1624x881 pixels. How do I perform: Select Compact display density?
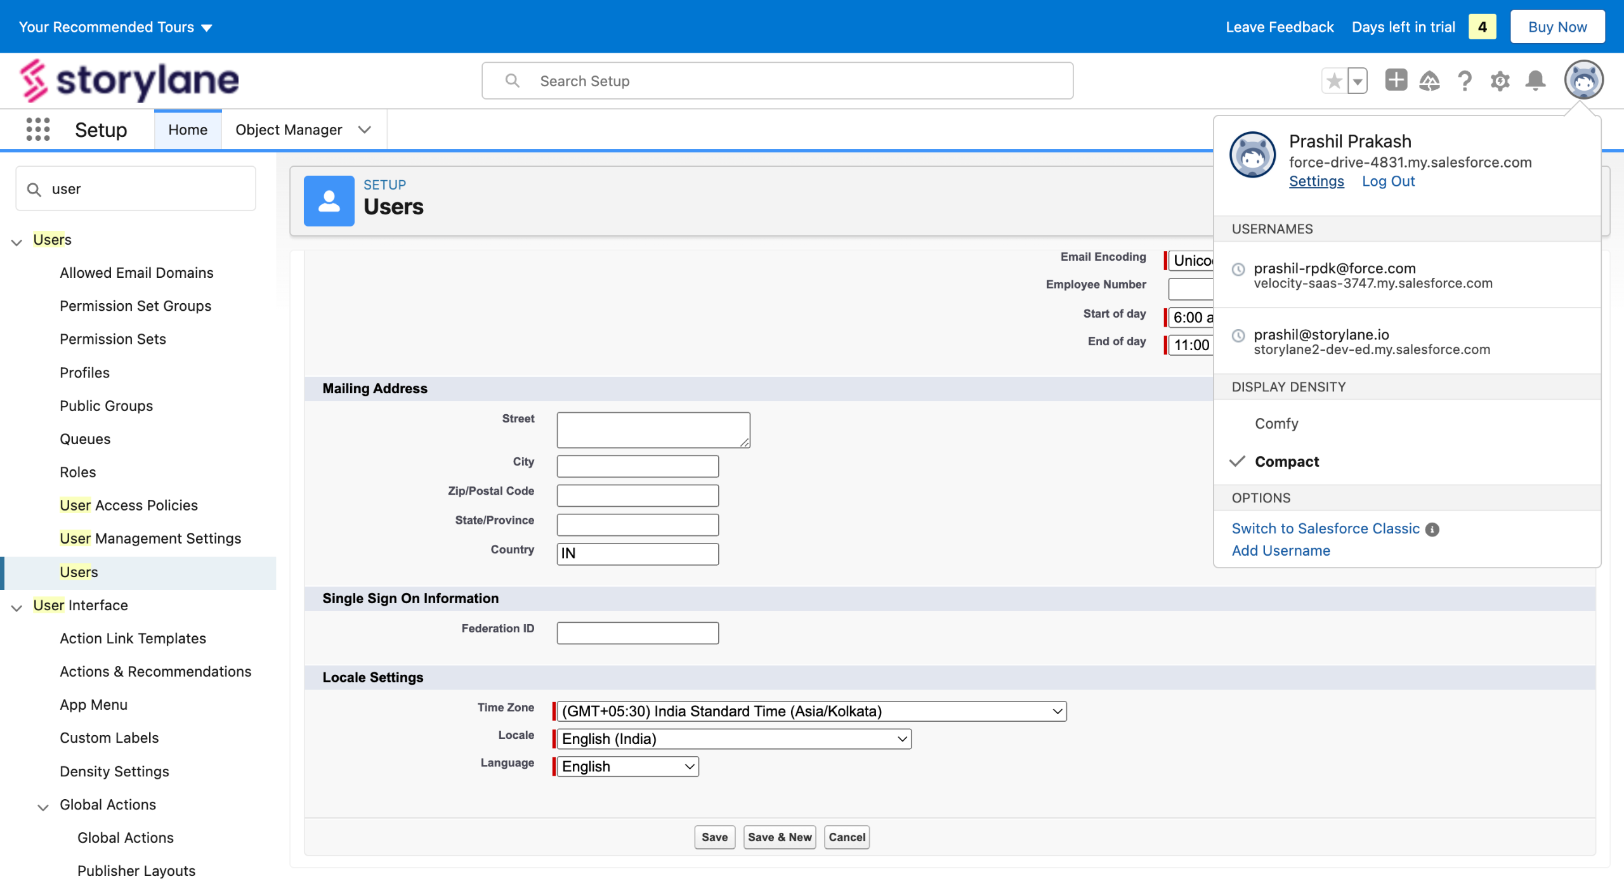1287,462
